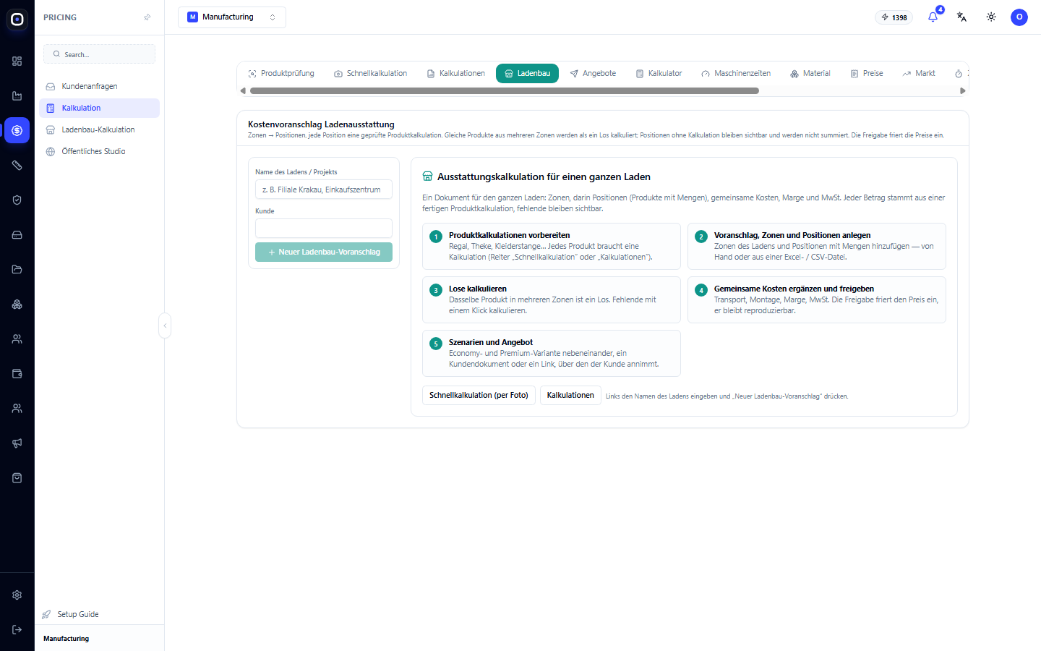The width and height of the screenshot is (1041, 651).
Task: Open the shopping bag icon in the rail
Action: 17,478
